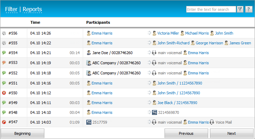Open George Harrison participant link
255x139 pixels.
[x=209, y=43]
